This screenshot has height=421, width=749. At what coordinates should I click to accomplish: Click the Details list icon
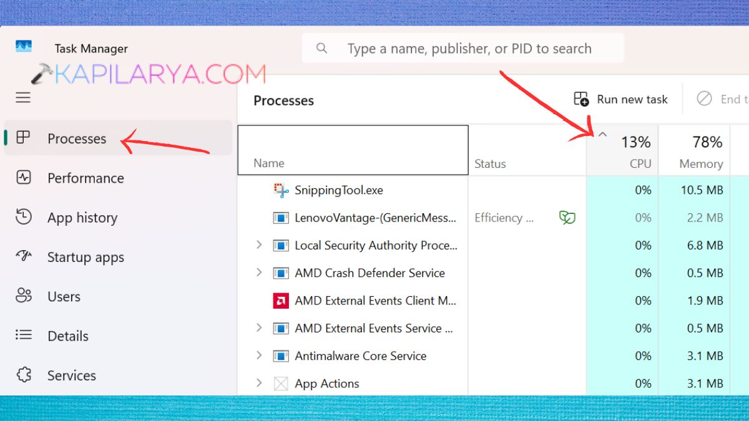[x=23, y=336]
